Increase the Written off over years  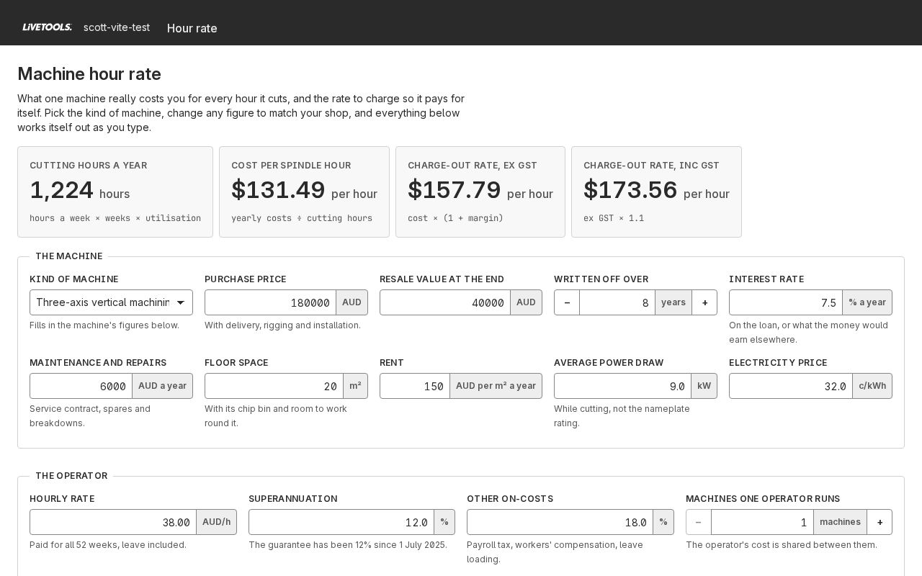(x=704, y=302)
